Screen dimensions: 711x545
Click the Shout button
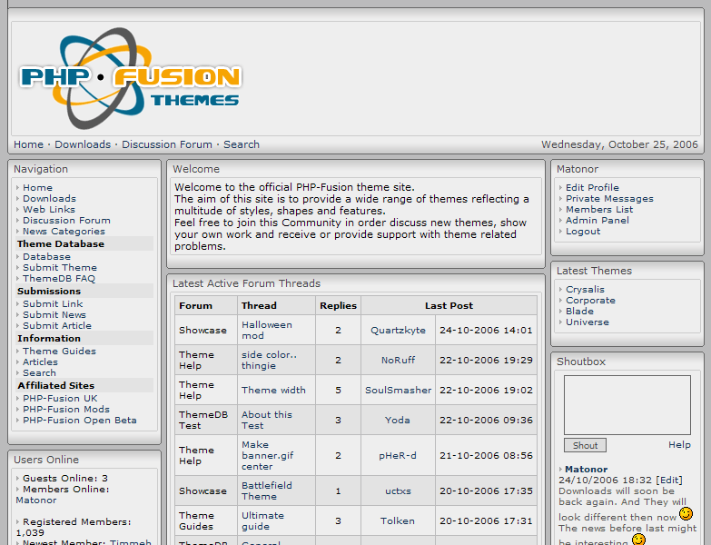pos(585,445)
